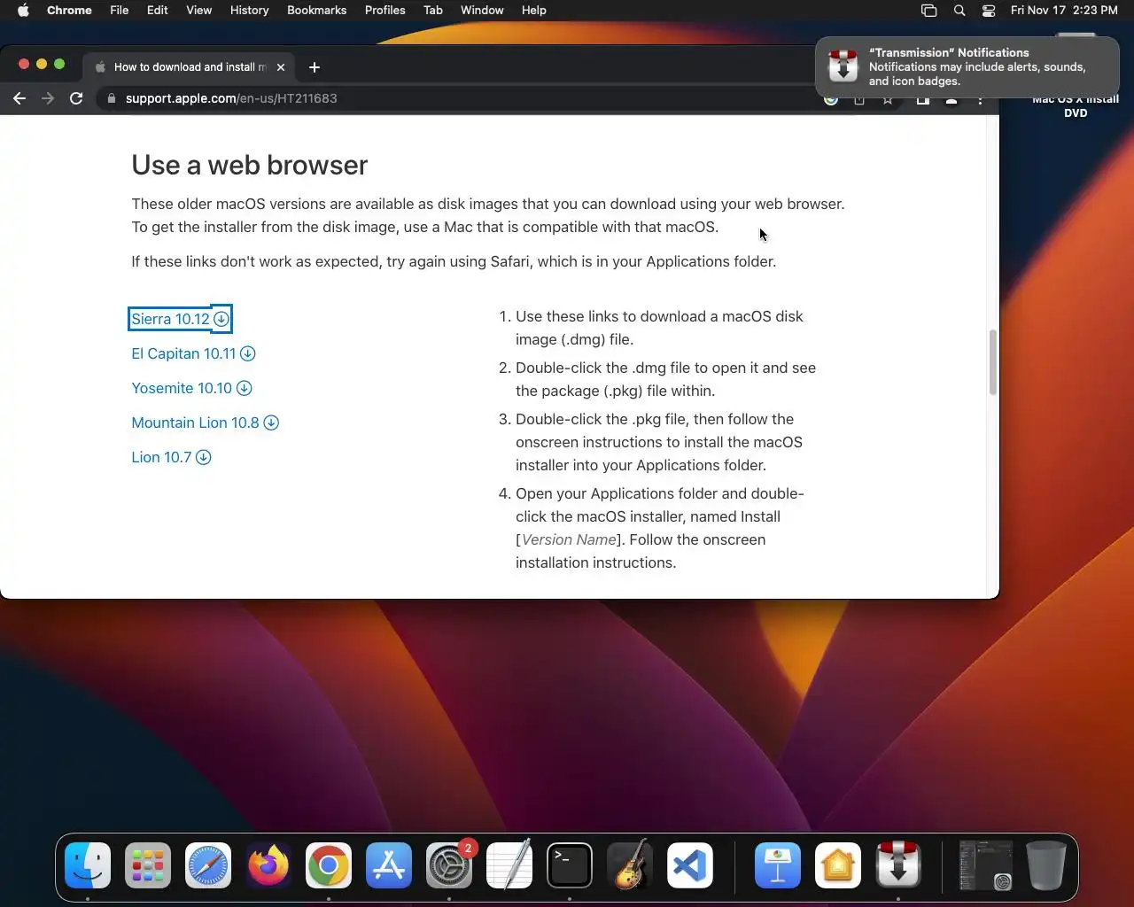Open Home app from the Dock
The image size is (1134, 907).
click(x=838, y=865)
